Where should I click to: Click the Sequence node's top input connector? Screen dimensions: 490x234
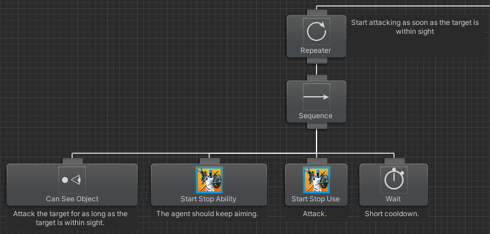point(317,78)
